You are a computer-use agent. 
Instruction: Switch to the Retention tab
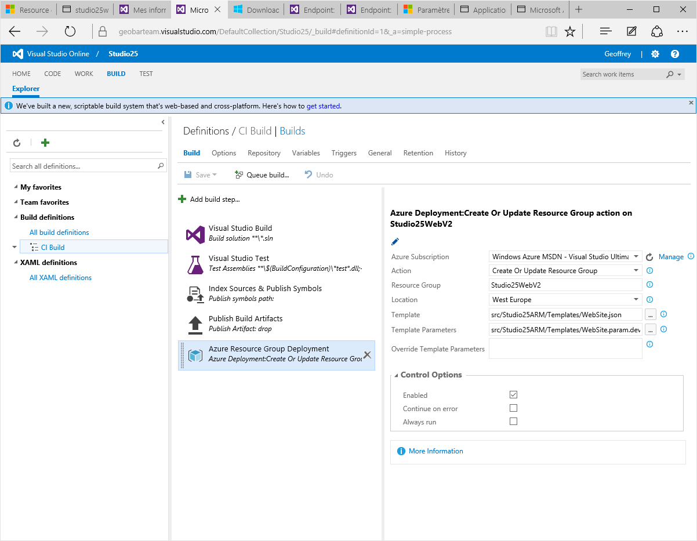tap(418, 153)
